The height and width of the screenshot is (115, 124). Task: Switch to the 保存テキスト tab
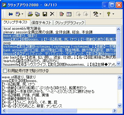(x=41, y=23)
